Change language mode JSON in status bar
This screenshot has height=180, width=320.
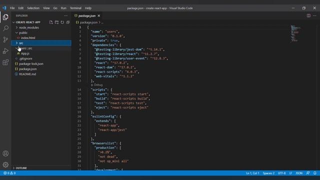[x=299, y=173]
